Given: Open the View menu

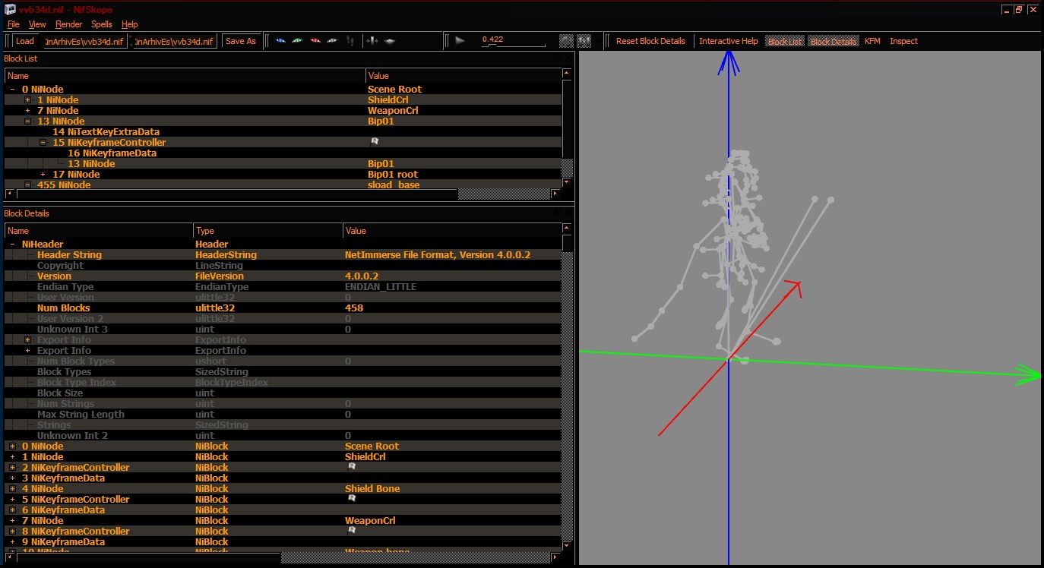Looking at the screenshot, I should coord(37,24).
